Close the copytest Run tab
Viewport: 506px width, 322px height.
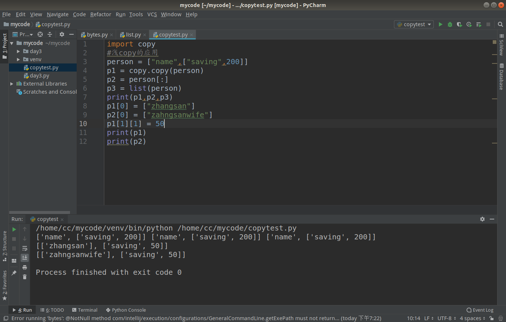pos(62,219)
